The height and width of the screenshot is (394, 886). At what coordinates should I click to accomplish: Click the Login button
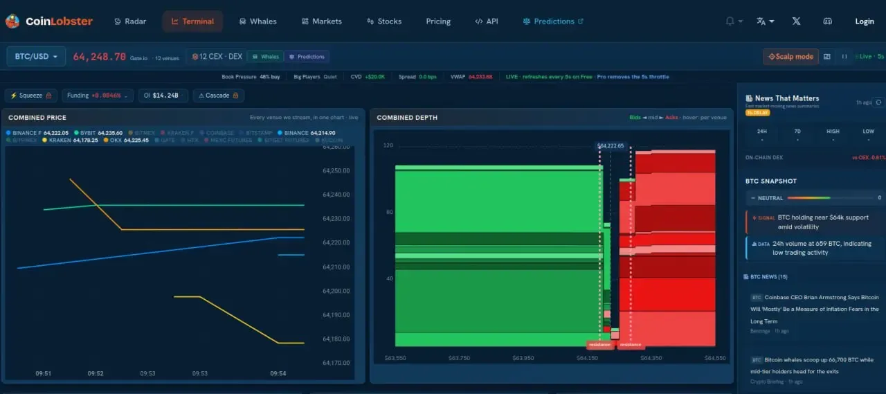click(865, 21)
